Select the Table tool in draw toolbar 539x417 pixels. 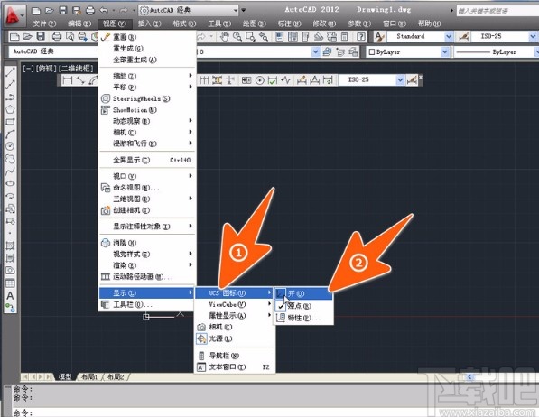10,283
